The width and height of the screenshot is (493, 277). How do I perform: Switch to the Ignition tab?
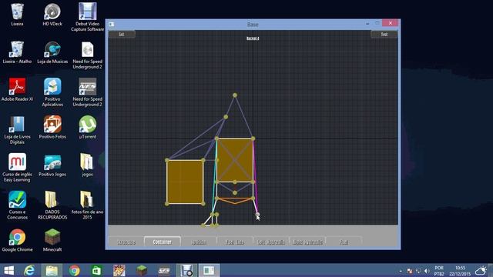(199, 242)
